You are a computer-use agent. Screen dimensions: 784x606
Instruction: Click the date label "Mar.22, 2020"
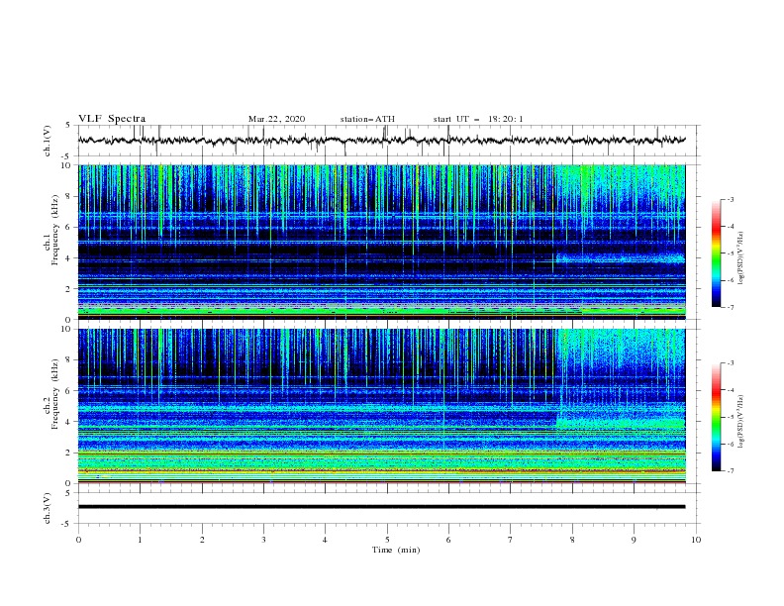point(276,119)
